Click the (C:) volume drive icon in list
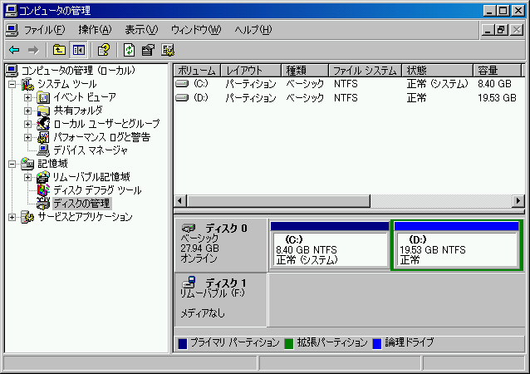Image resolution: width=530 pixels, height=374 pixels. tap(182, 83)
